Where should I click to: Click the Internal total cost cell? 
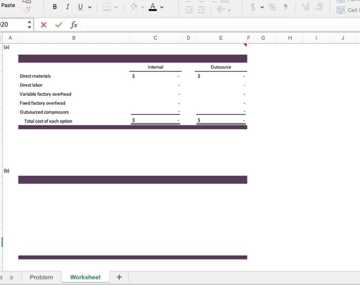[155, 121]
